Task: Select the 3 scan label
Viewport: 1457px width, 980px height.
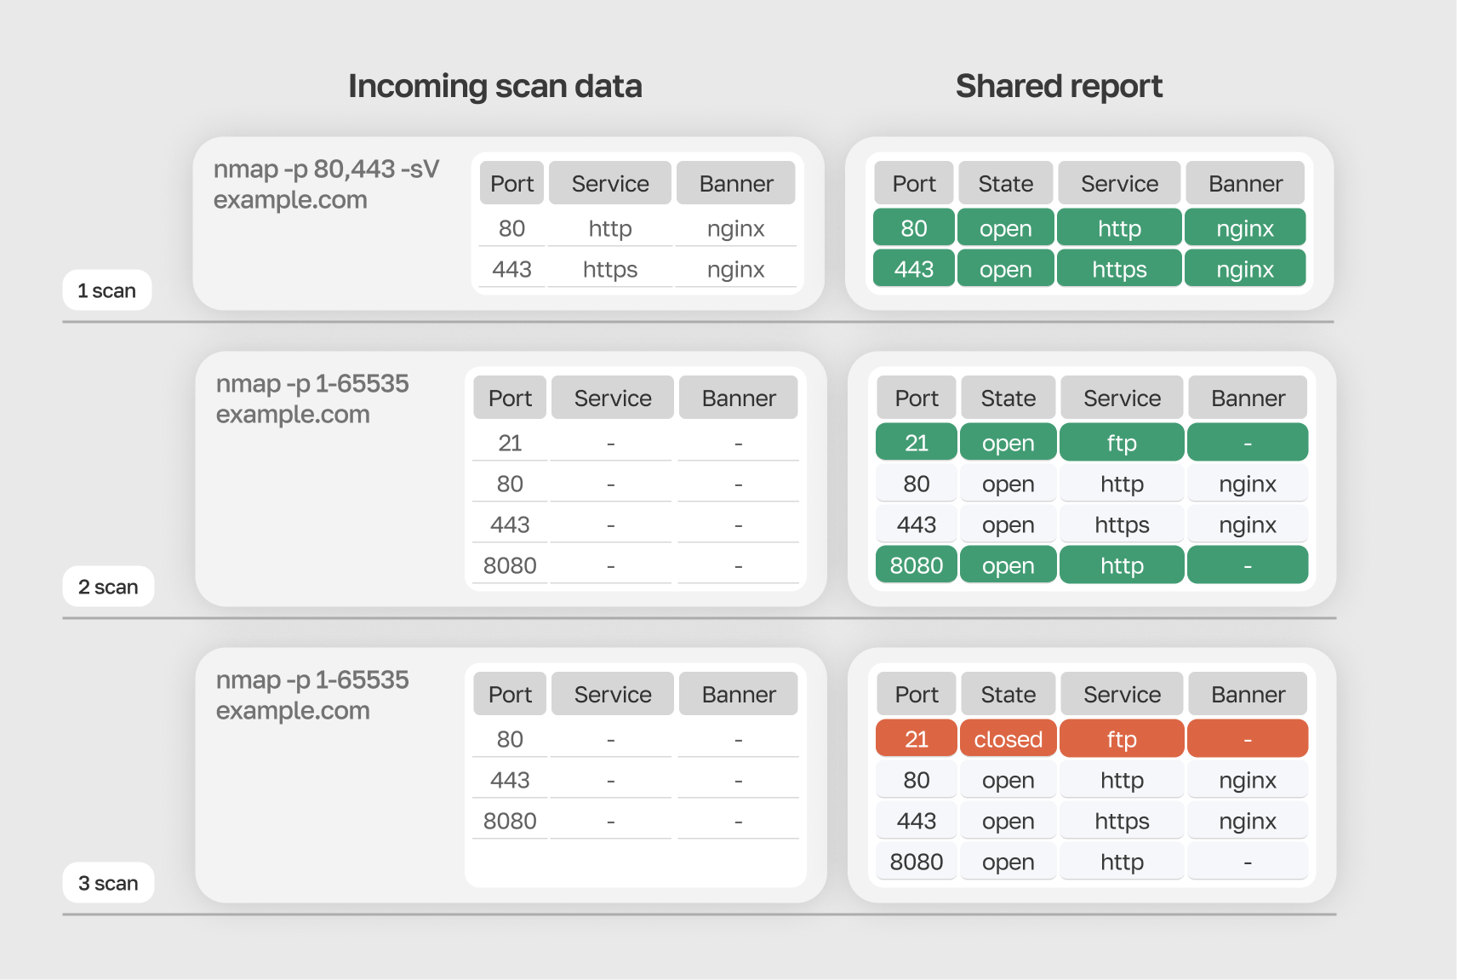Action: [x=108, y=883]
